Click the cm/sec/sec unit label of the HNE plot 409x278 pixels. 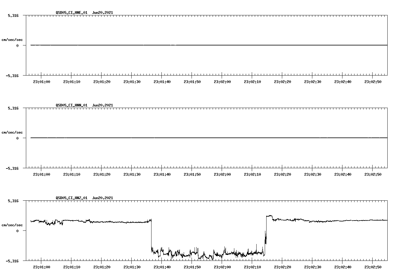[x=12, y=40]
